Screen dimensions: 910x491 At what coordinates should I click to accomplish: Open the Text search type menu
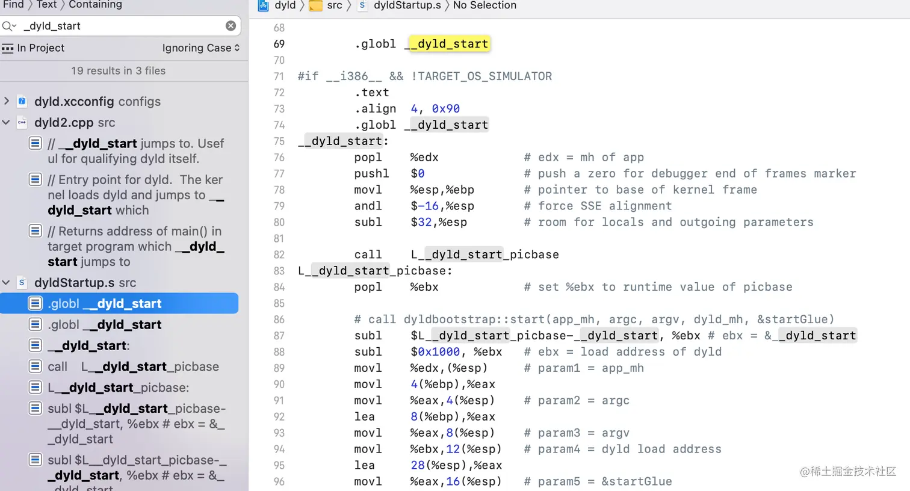pos(46,5)
